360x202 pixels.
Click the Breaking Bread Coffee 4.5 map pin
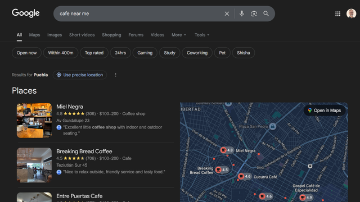click(x=222, y=170)
